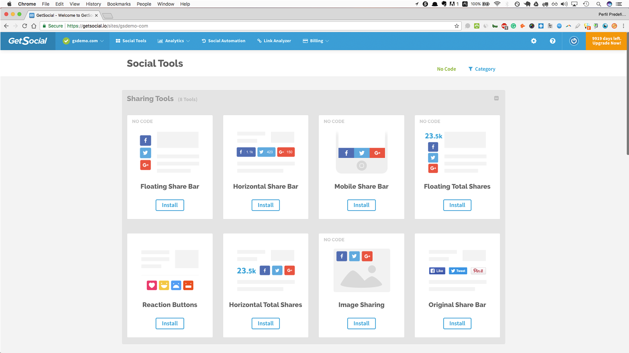Open the Bookmarks menu
This screenshot has width=629, height=353.
click(x=119, y=4)
